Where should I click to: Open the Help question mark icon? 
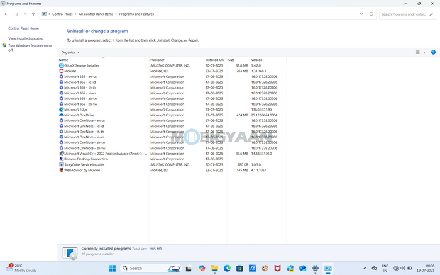point(433,52)
